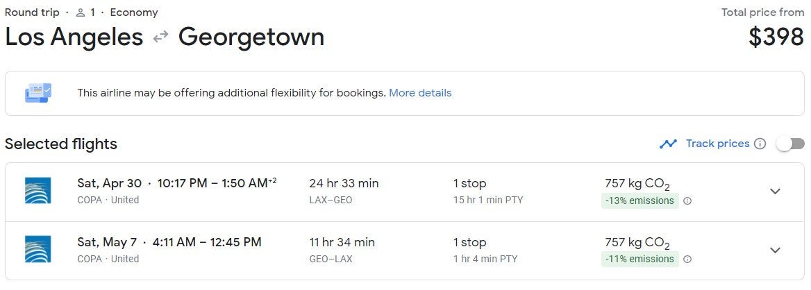
Task: Open the More details link
Action: point(420,93)
